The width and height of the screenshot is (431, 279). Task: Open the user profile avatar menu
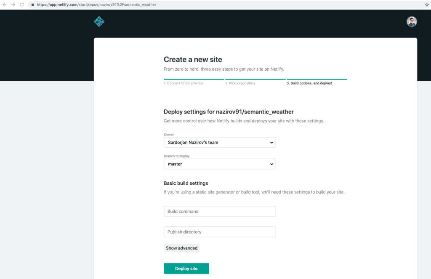(411, 21)
